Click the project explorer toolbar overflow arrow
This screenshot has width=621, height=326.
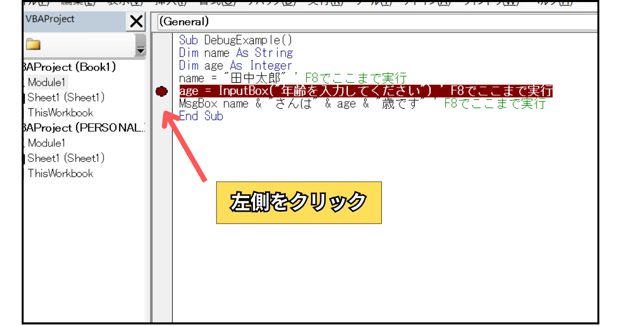[x=140, y=50]
